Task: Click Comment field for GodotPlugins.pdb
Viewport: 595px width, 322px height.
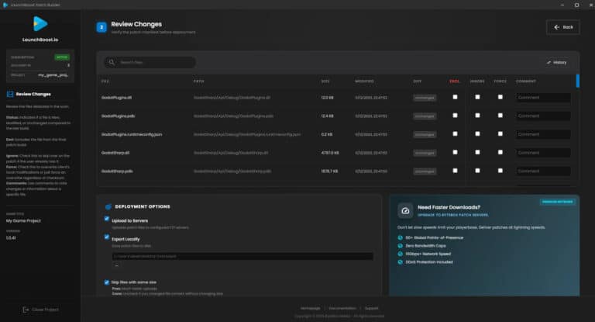Action: click(x=543, y=116)
